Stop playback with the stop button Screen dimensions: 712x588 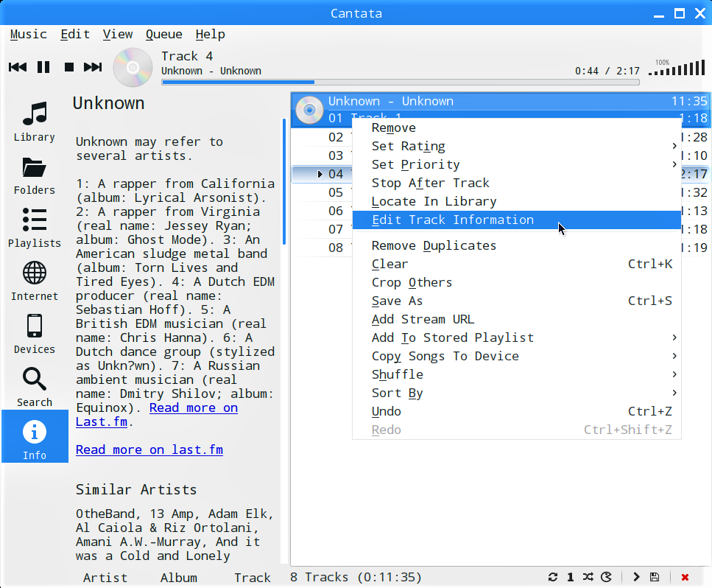click(x=69, y=67)
